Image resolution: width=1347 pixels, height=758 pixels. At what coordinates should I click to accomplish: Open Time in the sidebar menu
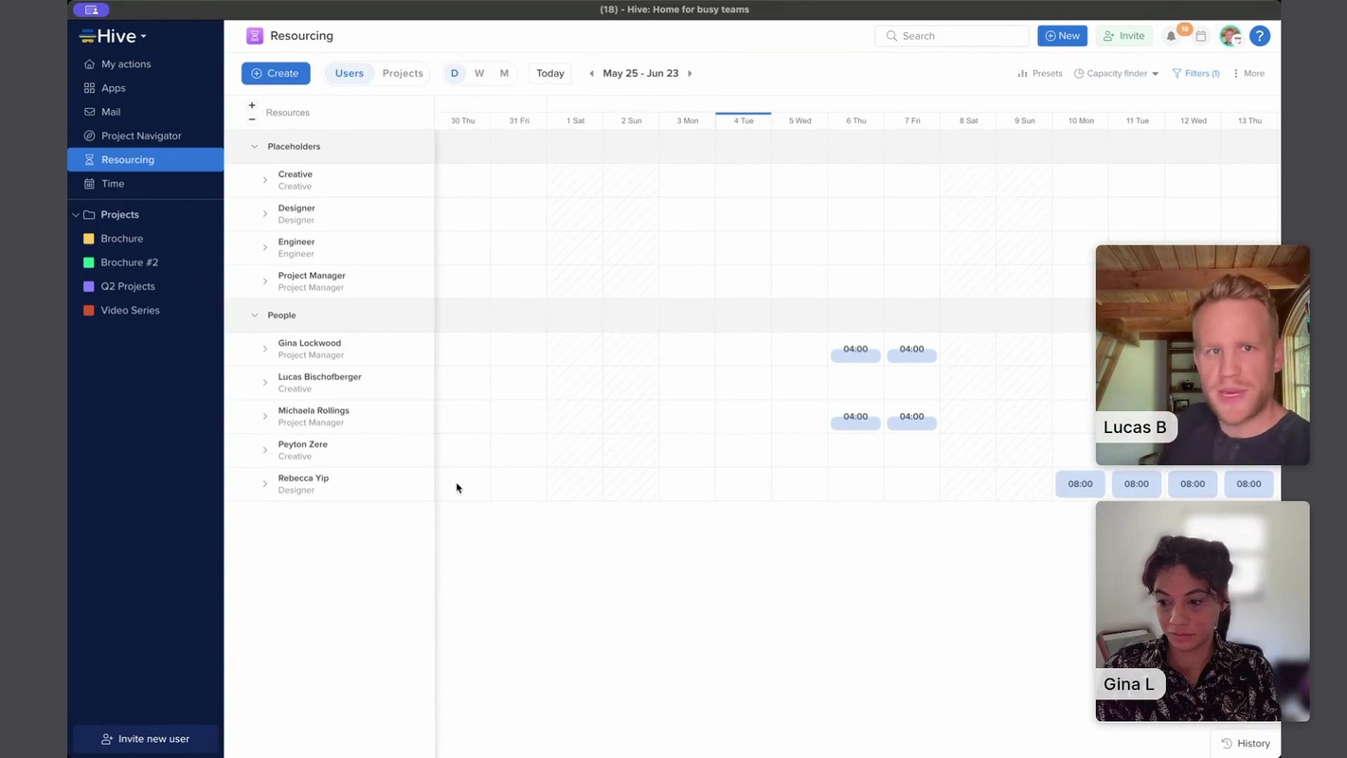tap(113, 184)
